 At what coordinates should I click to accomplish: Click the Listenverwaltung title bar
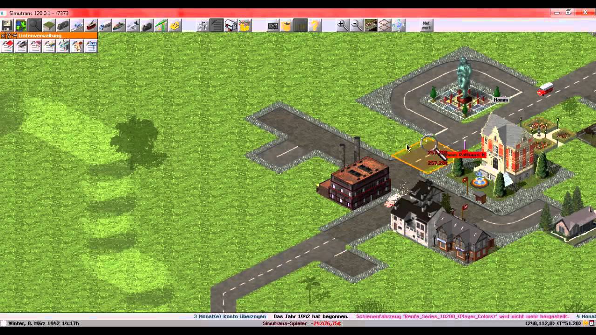click(49, 35)
